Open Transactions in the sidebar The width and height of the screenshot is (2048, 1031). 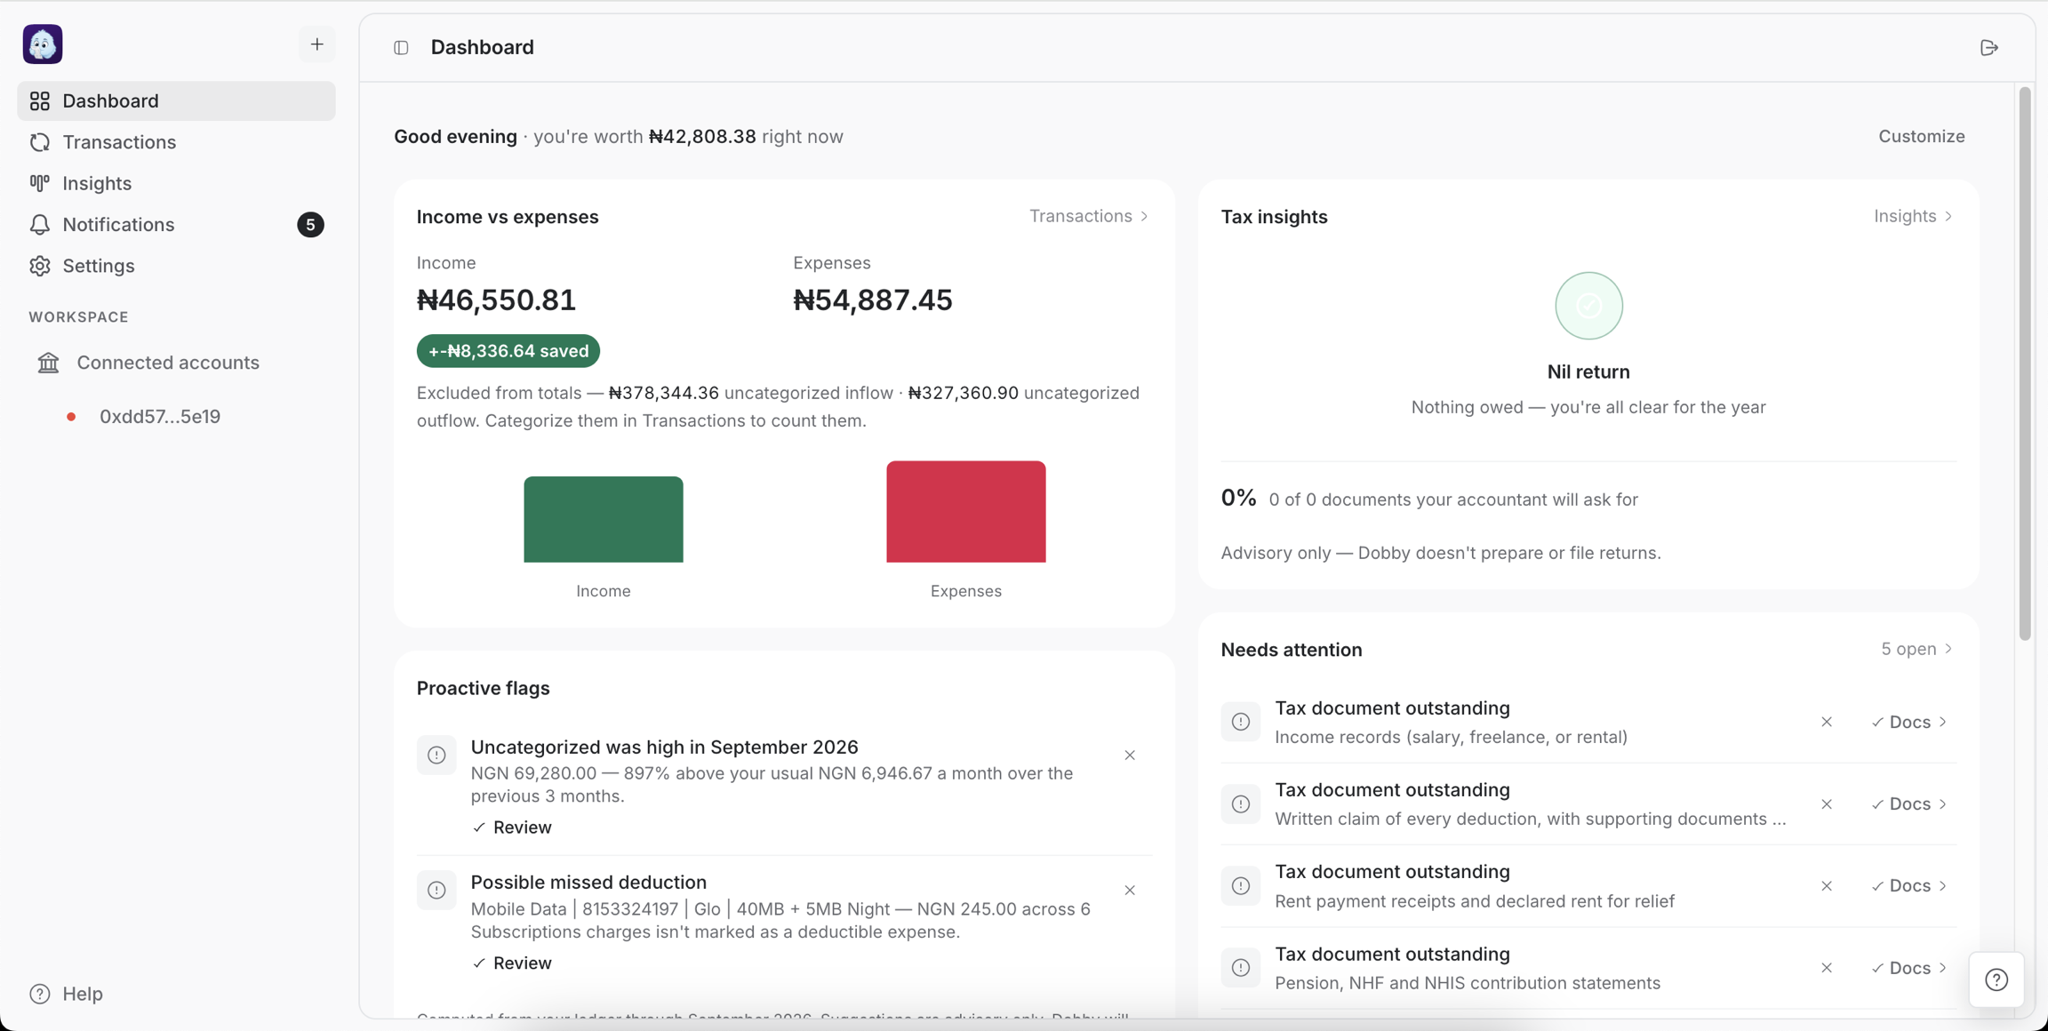[x=176, y=142]
